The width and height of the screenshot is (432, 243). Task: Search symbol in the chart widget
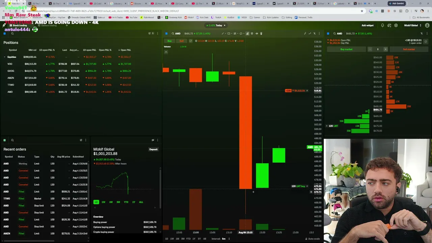point(173,33)
